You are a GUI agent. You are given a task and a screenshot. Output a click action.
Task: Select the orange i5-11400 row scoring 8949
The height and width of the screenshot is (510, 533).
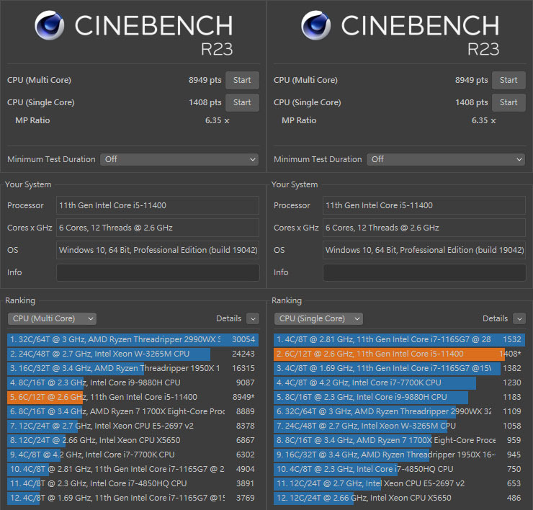click(x=133, y=397)
